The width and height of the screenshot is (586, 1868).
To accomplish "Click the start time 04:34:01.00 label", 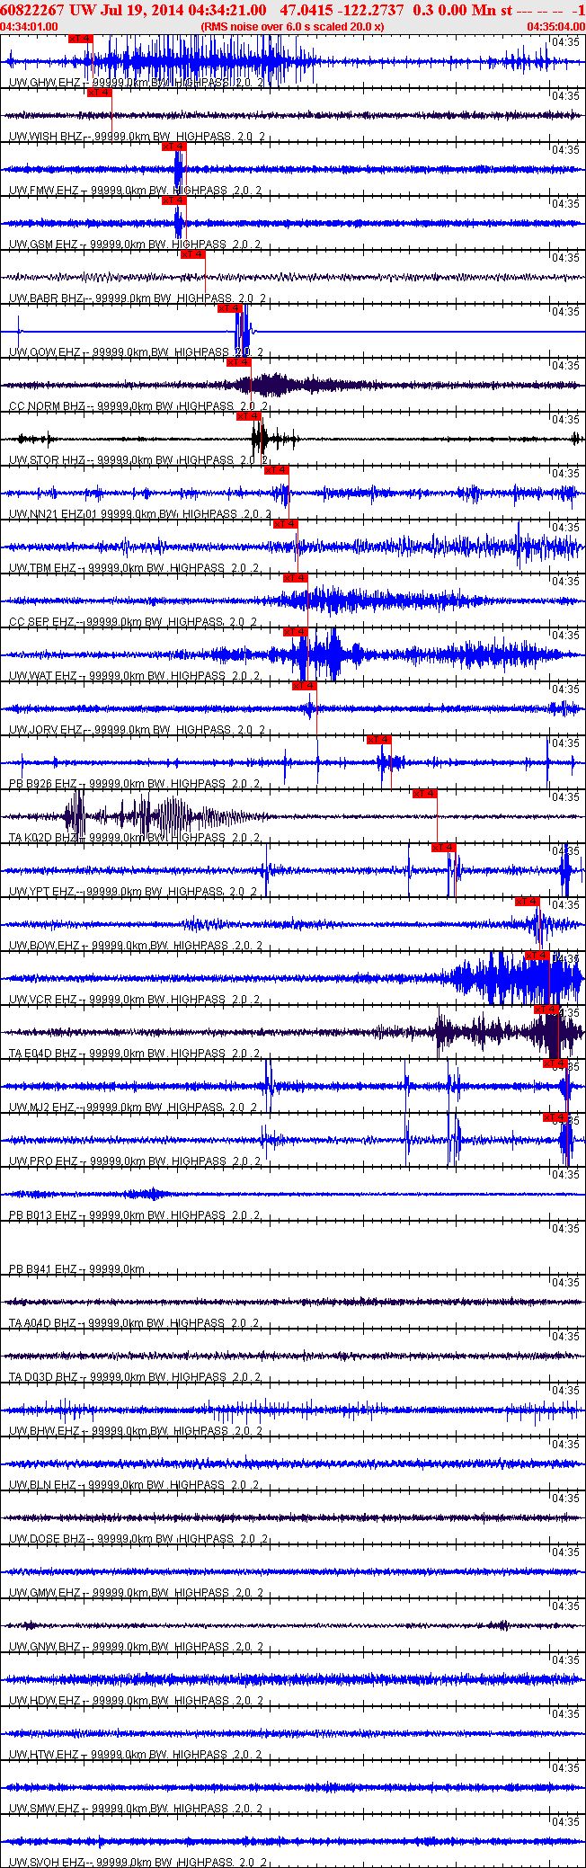I will click(x=30, y=27).
